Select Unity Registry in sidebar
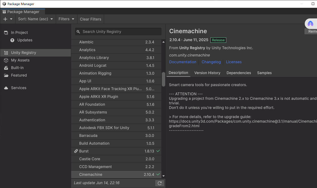The height and width of the screenshot is (188, 317). point(35,53)
